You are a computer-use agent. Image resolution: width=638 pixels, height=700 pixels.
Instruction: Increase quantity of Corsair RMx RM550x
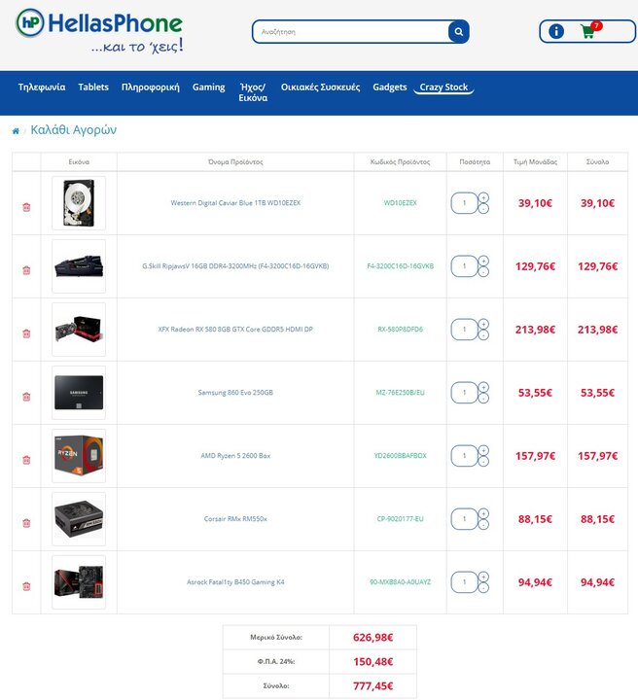[x=483, y=513]
